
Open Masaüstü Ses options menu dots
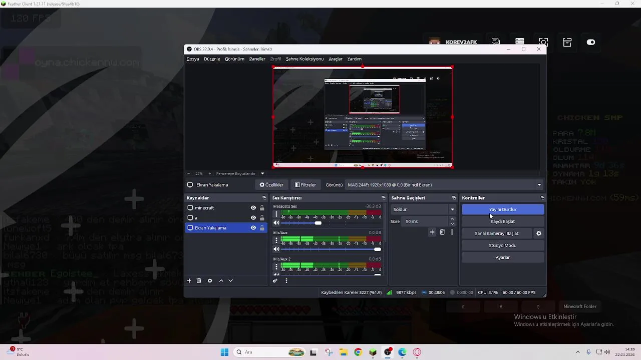point(276,214)
